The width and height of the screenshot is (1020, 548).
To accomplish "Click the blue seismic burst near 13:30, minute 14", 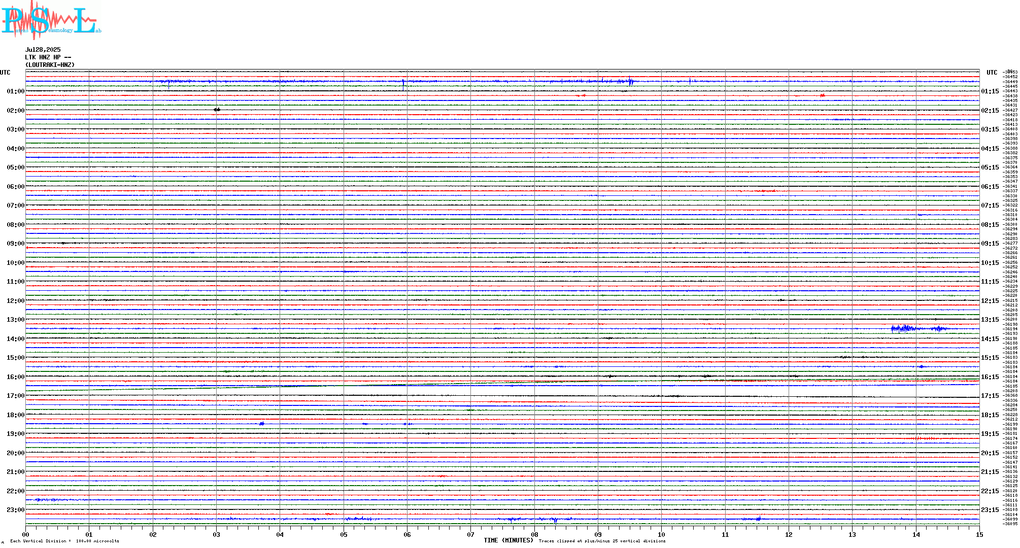I will click(920, 329).
